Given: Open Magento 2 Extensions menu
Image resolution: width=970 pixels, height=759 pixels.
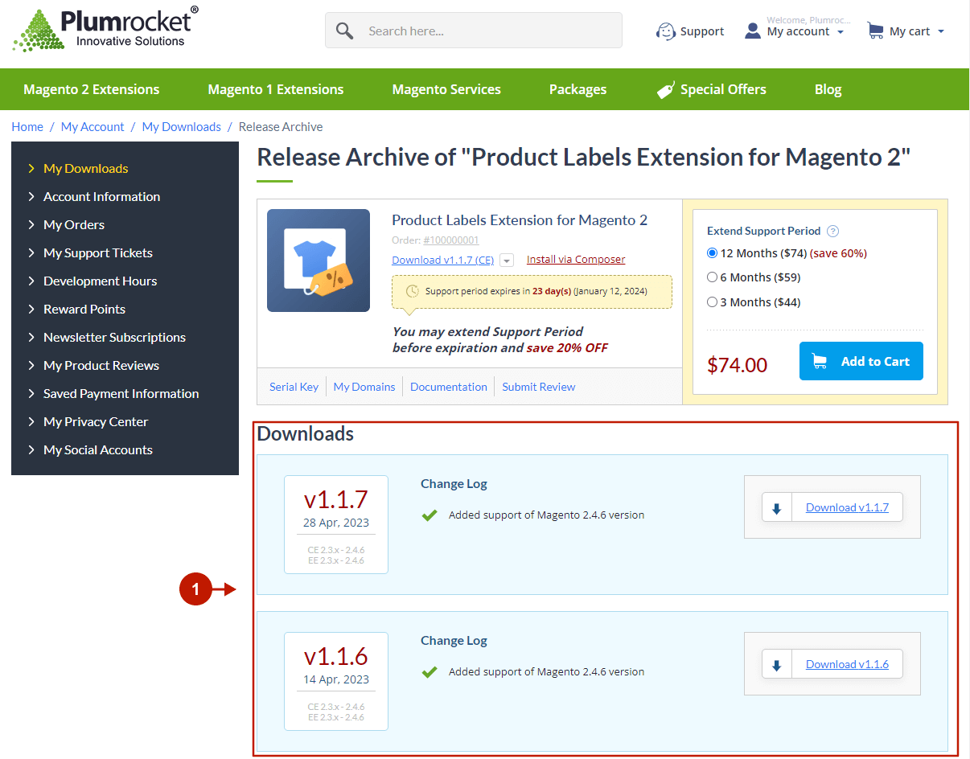Looking at the screenshot, I should (92, 89).
